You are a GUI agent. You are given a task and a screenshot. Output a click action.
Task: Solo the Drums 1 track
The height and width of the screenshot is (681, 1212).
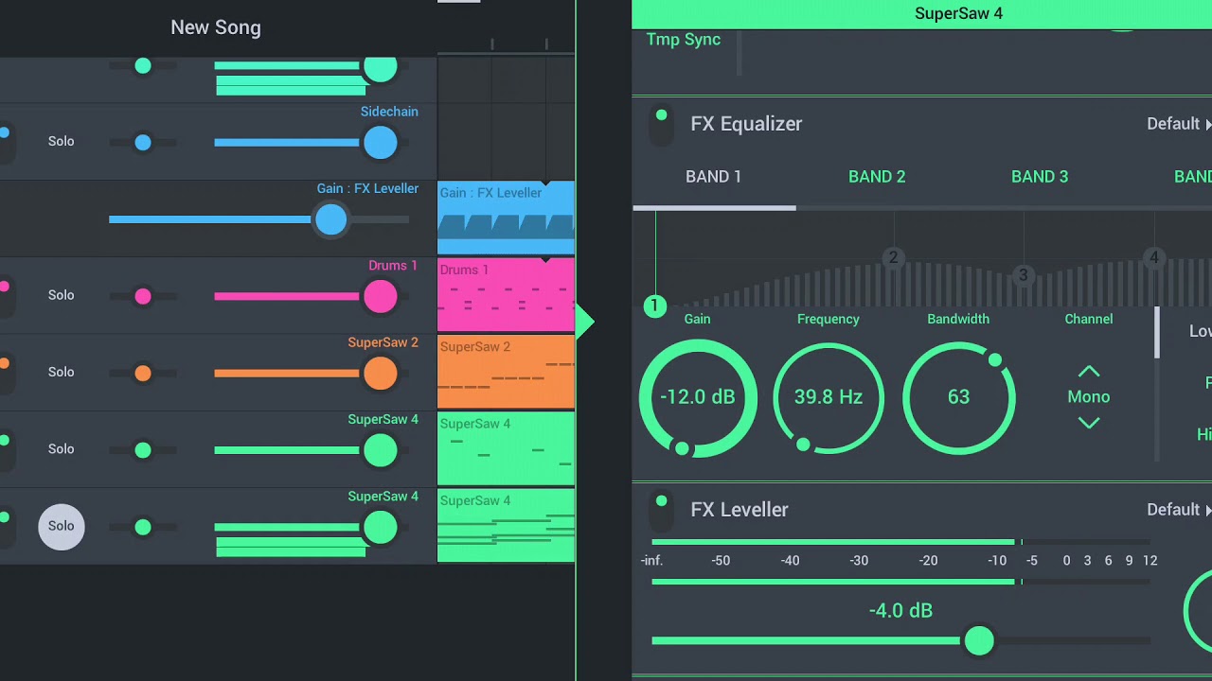(62, 295)
